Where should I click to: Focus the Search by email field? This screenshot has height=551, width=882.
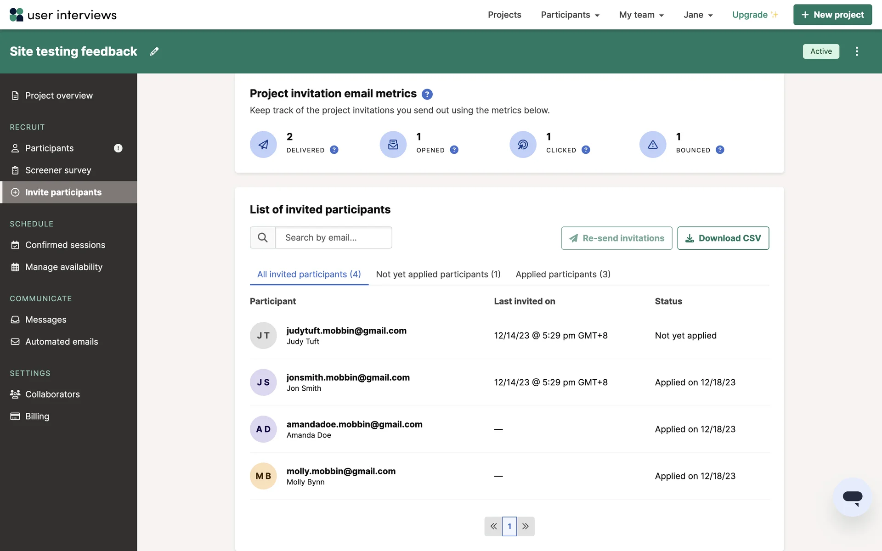pos(334,238)
